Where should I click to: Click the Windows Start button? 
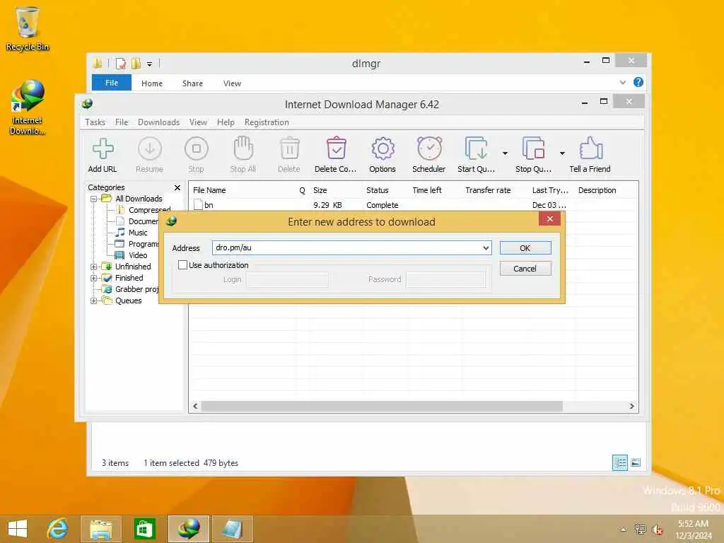[18, 529]
